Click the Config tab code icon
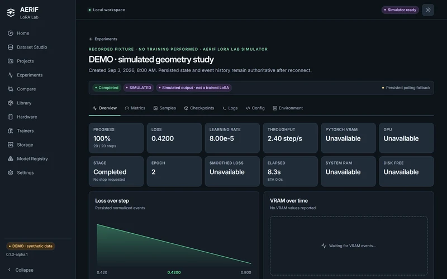 point(248,108)
